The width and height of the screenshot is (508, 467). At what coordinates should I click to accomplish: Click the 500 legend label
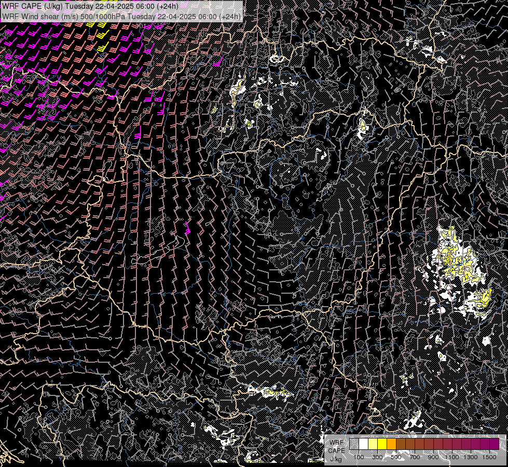pos(396,457)
